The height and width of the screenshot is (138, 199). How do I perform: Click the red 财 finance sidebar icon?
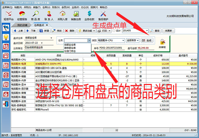coord(6,84)
